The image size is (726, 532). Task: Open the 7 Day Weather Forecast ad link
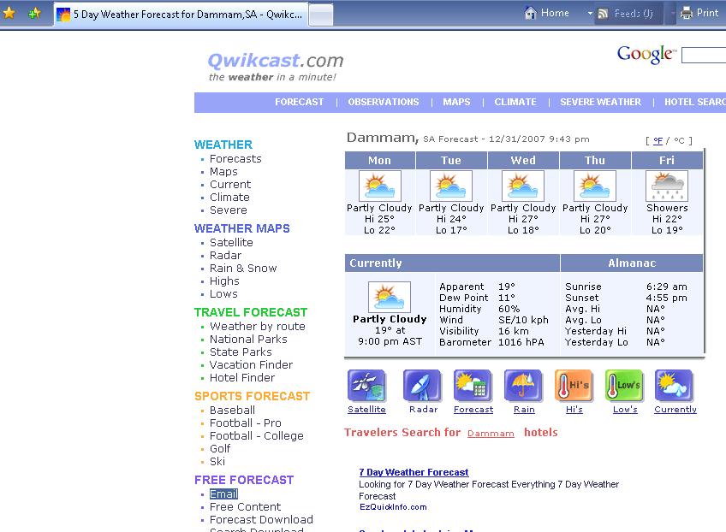[x=414, y=472]
